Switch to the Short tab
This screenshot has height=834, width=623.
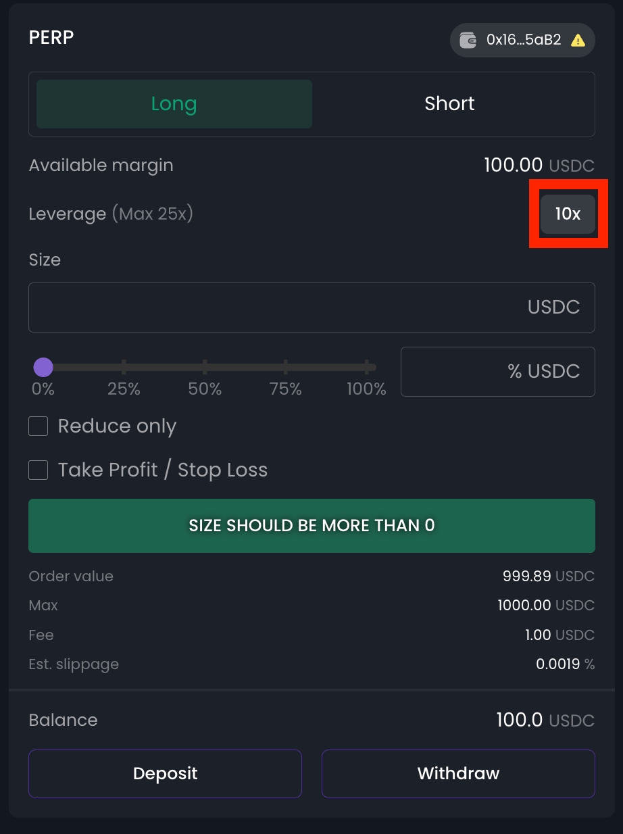[449, 104]
